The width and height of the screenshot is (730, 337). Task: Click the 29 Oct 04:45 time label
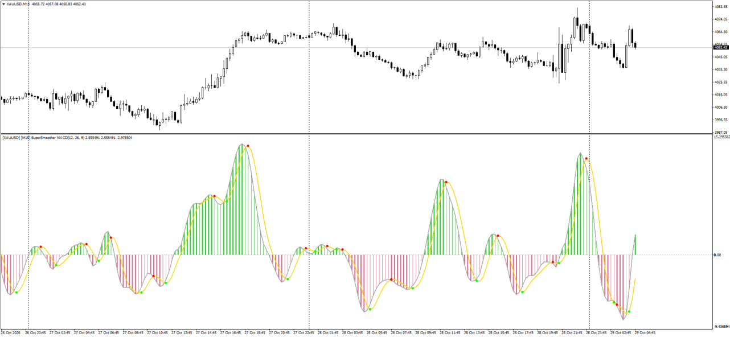(x=646, y=332)
